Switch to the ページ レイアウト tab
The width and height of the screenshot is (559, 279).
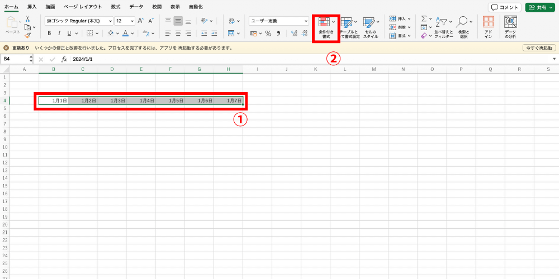tap(83, 7)
